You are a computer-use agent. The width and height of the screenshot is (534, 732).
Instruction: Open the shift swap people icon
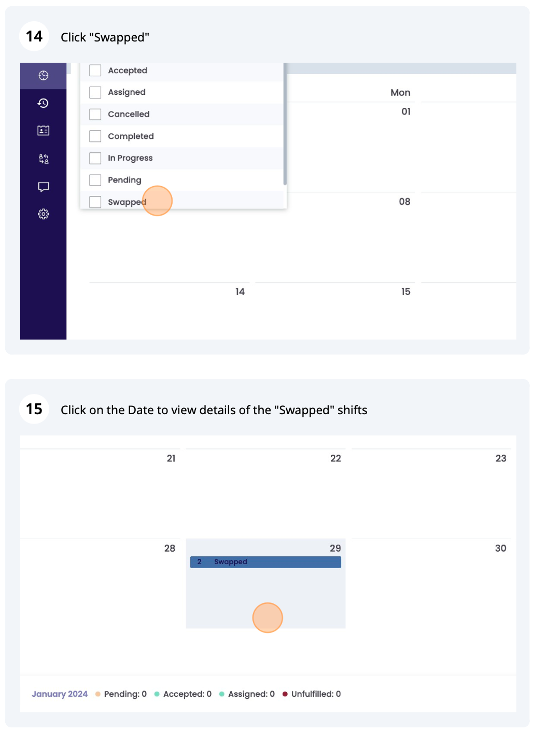point(44,159)
